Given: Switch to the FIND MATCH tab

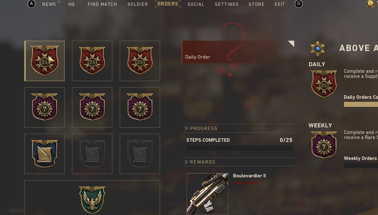Looking at the screenshot, I should (x=102, y=4).
